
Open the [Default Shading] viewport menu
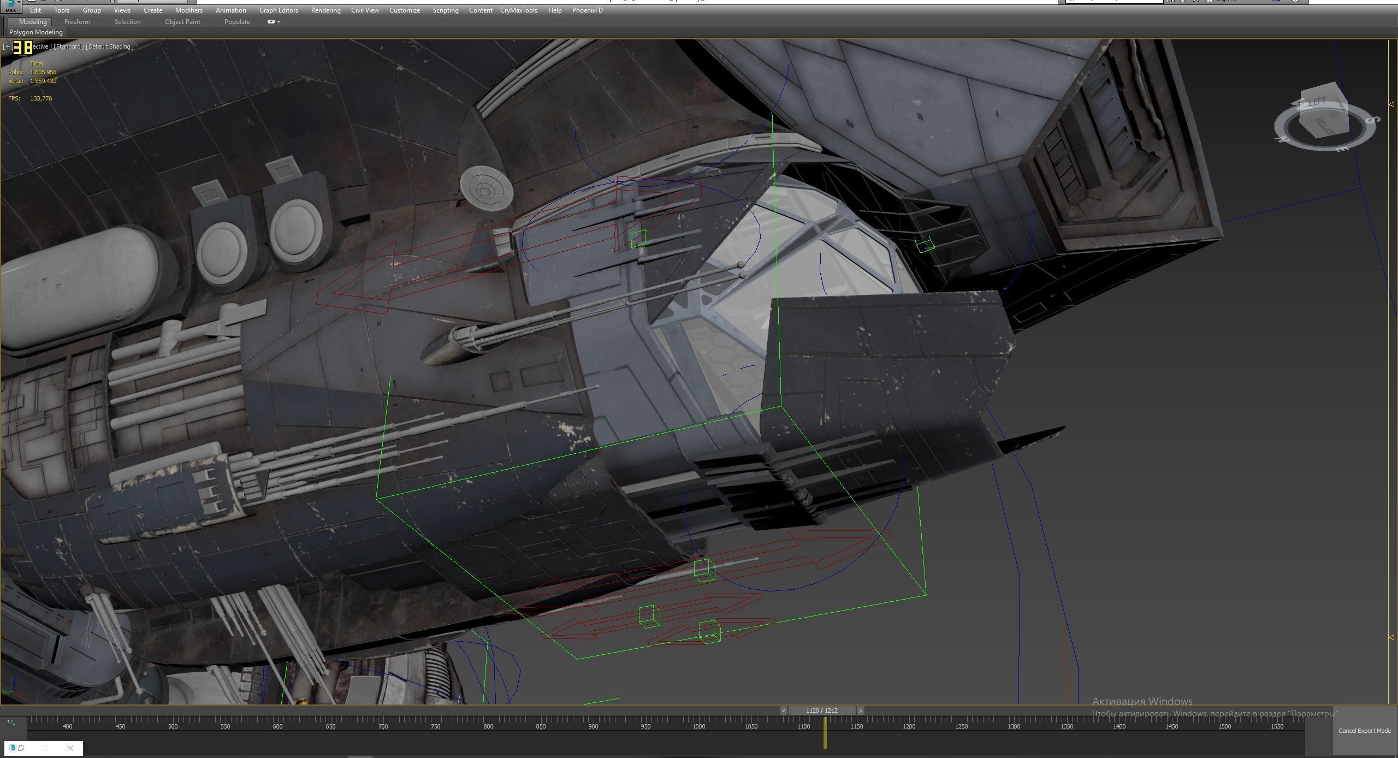(110, 47)
